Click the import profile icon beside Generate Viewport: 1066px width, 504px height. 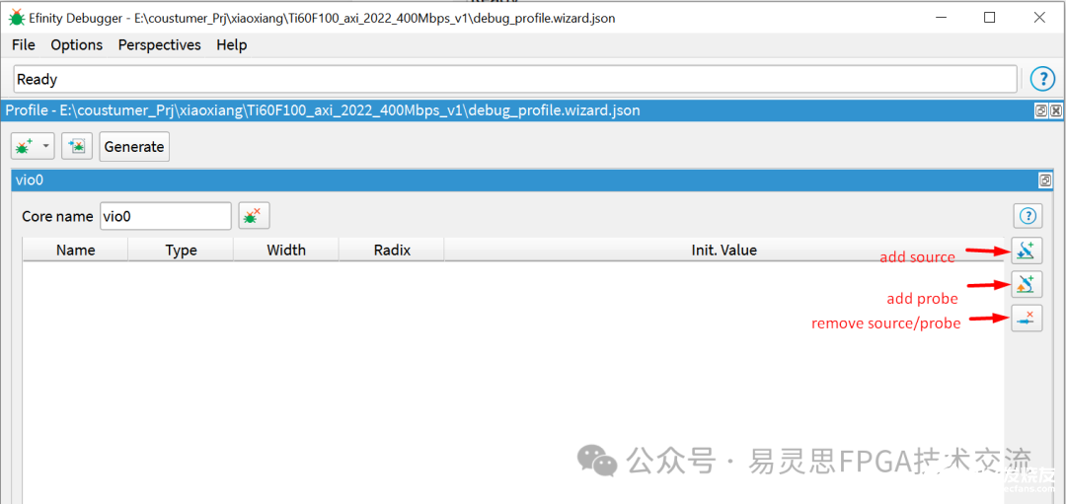(x=77, y=146)
